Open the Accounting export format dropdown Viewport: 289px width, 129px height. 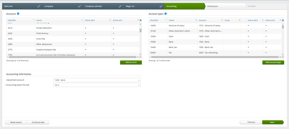pyautogui.click(x=97, y=85)
